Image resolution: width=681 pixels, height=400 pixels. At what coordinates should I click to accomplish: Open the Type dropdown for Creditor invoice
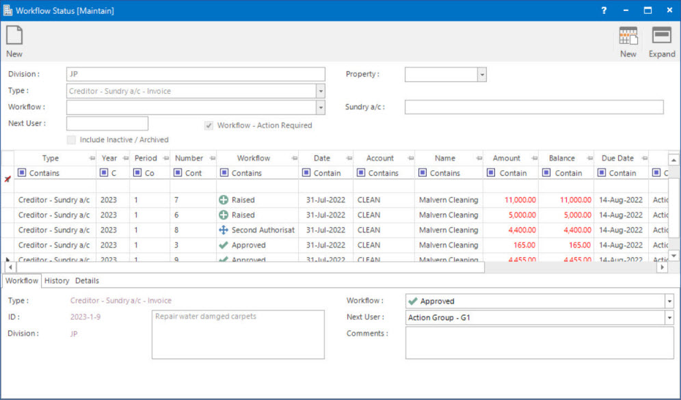pos(320,91)
